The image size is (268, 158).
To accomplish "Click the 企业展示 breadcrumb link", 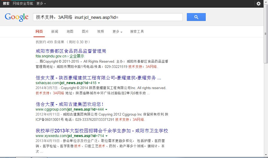I will (77, 56).
